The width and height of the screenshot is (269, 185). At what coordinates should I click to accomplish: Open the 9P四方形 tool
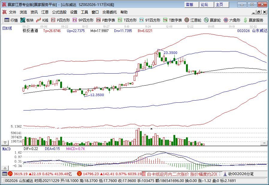click(83, 20)
